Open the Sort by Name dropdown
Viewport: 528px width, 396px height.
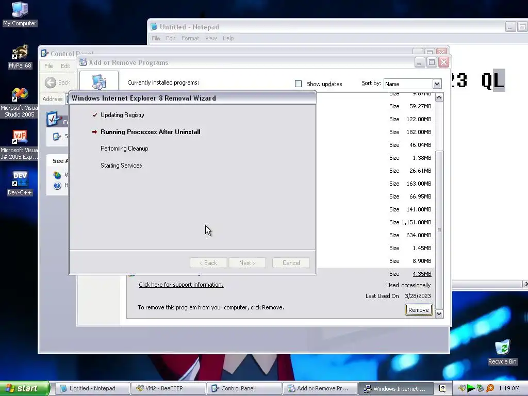[437, 84]
